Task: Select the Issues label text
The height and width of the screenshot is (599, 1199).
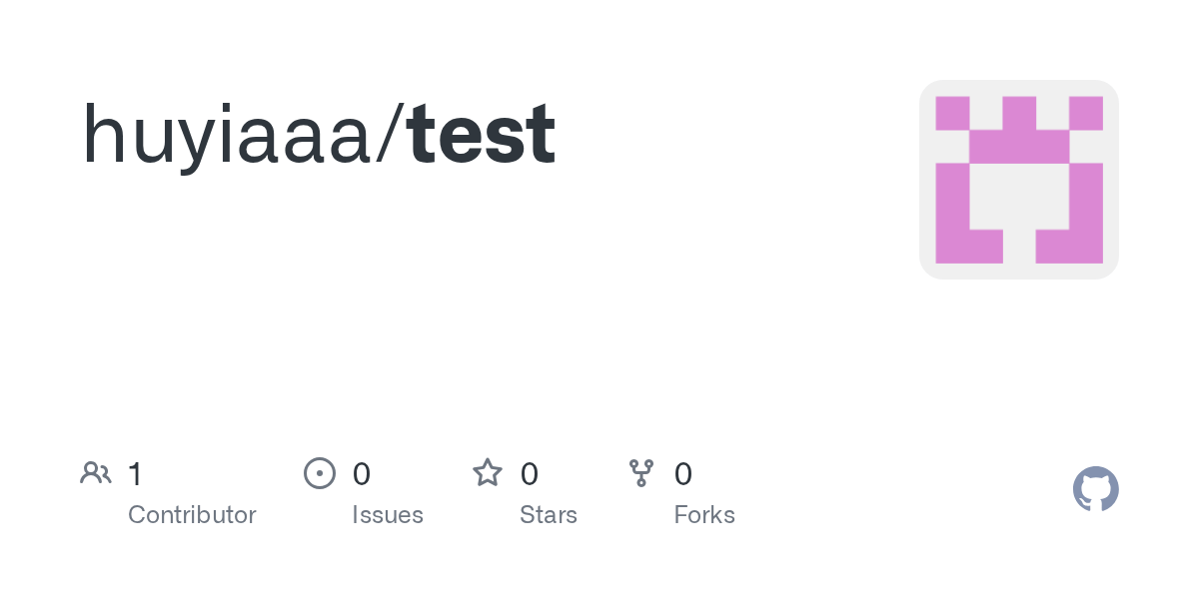Action: (x=388, y=515)
